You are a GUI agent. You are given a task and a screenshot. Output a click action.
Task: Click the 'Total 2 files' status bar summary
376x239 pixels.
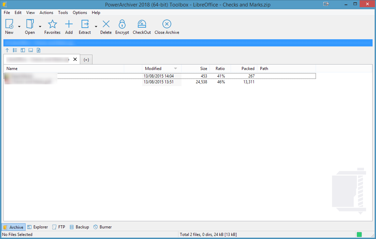[x=208, y=235]
